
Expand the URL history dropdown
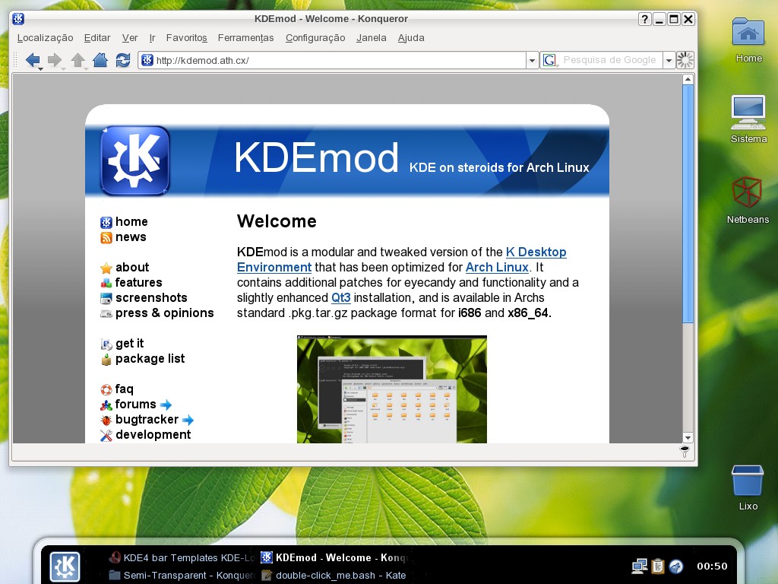pos(532,61)
